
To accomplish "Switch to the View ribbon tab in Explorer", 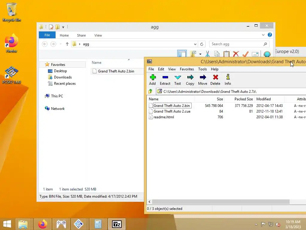I will (98, 35).
